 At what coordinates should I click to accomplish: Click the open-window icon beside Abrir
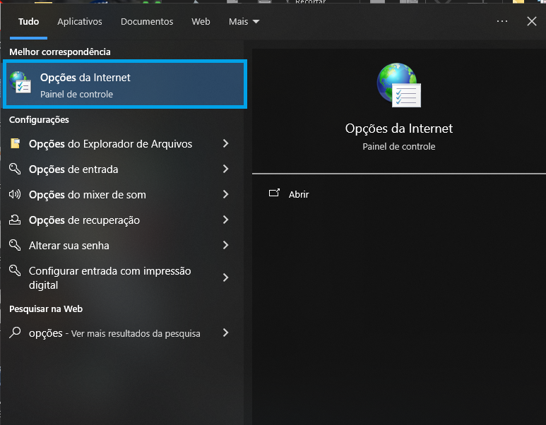[x=274, y=193]
